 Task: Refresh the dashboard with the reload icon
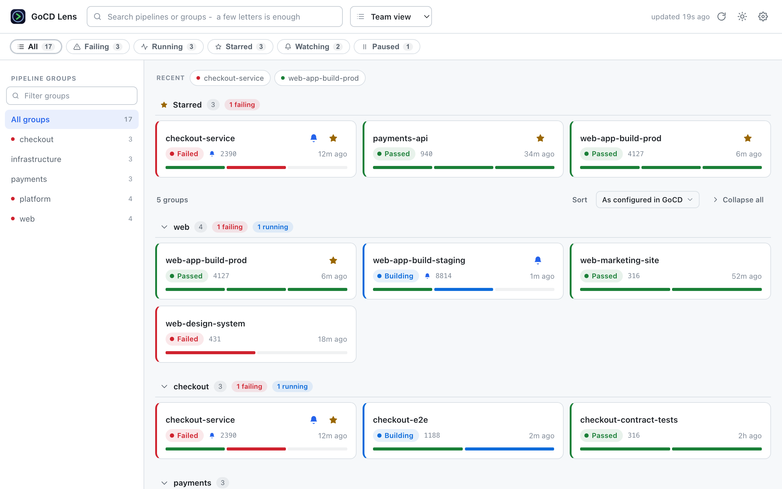tap(722, 17)
